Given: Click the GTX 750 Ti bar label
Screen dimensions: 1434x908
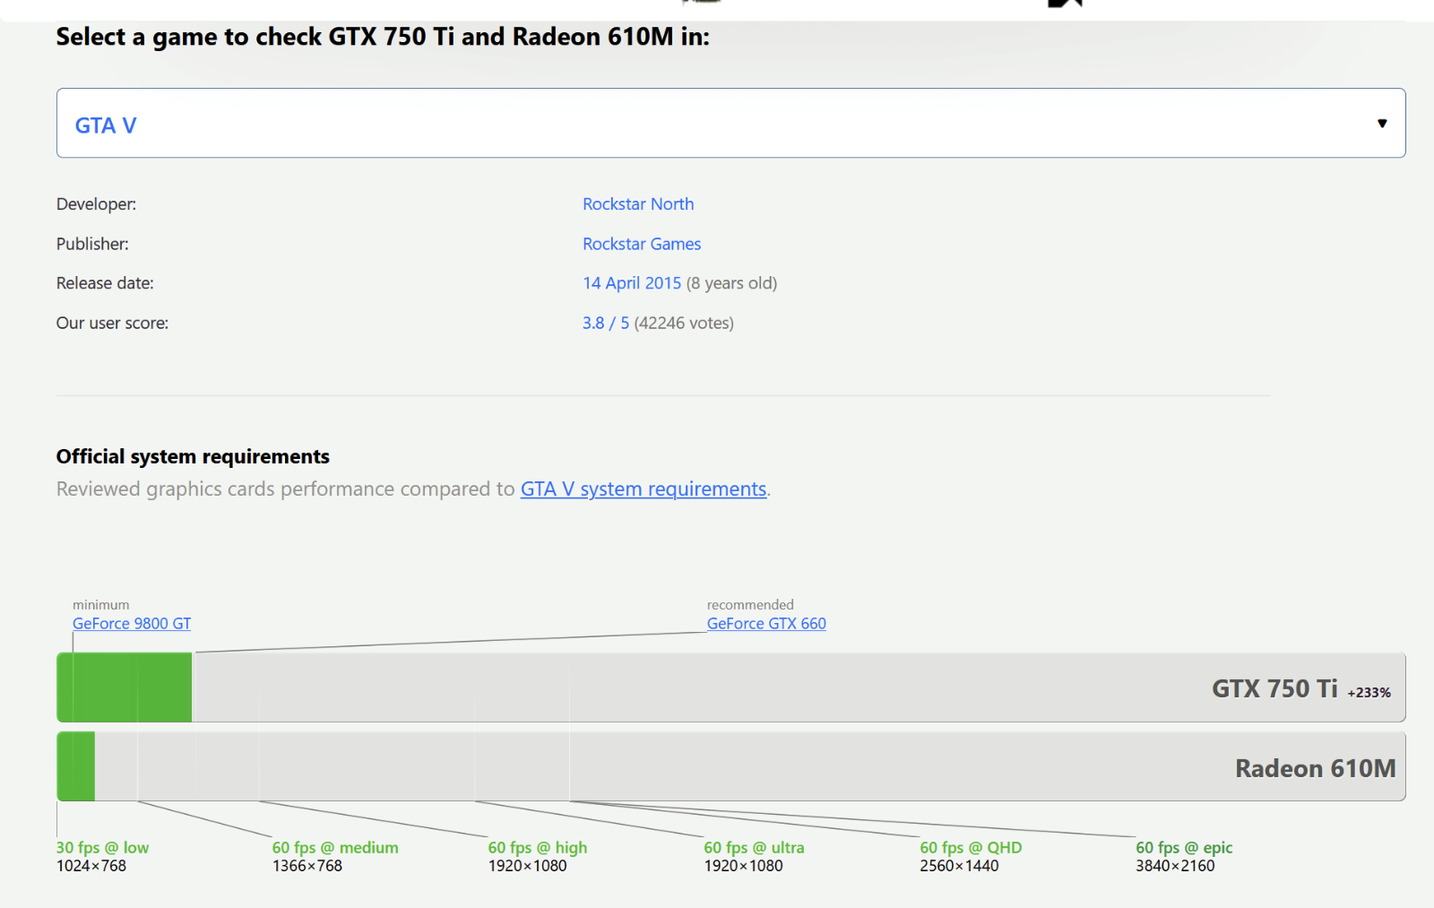Looking at the screenshot, I should 1274,688.
